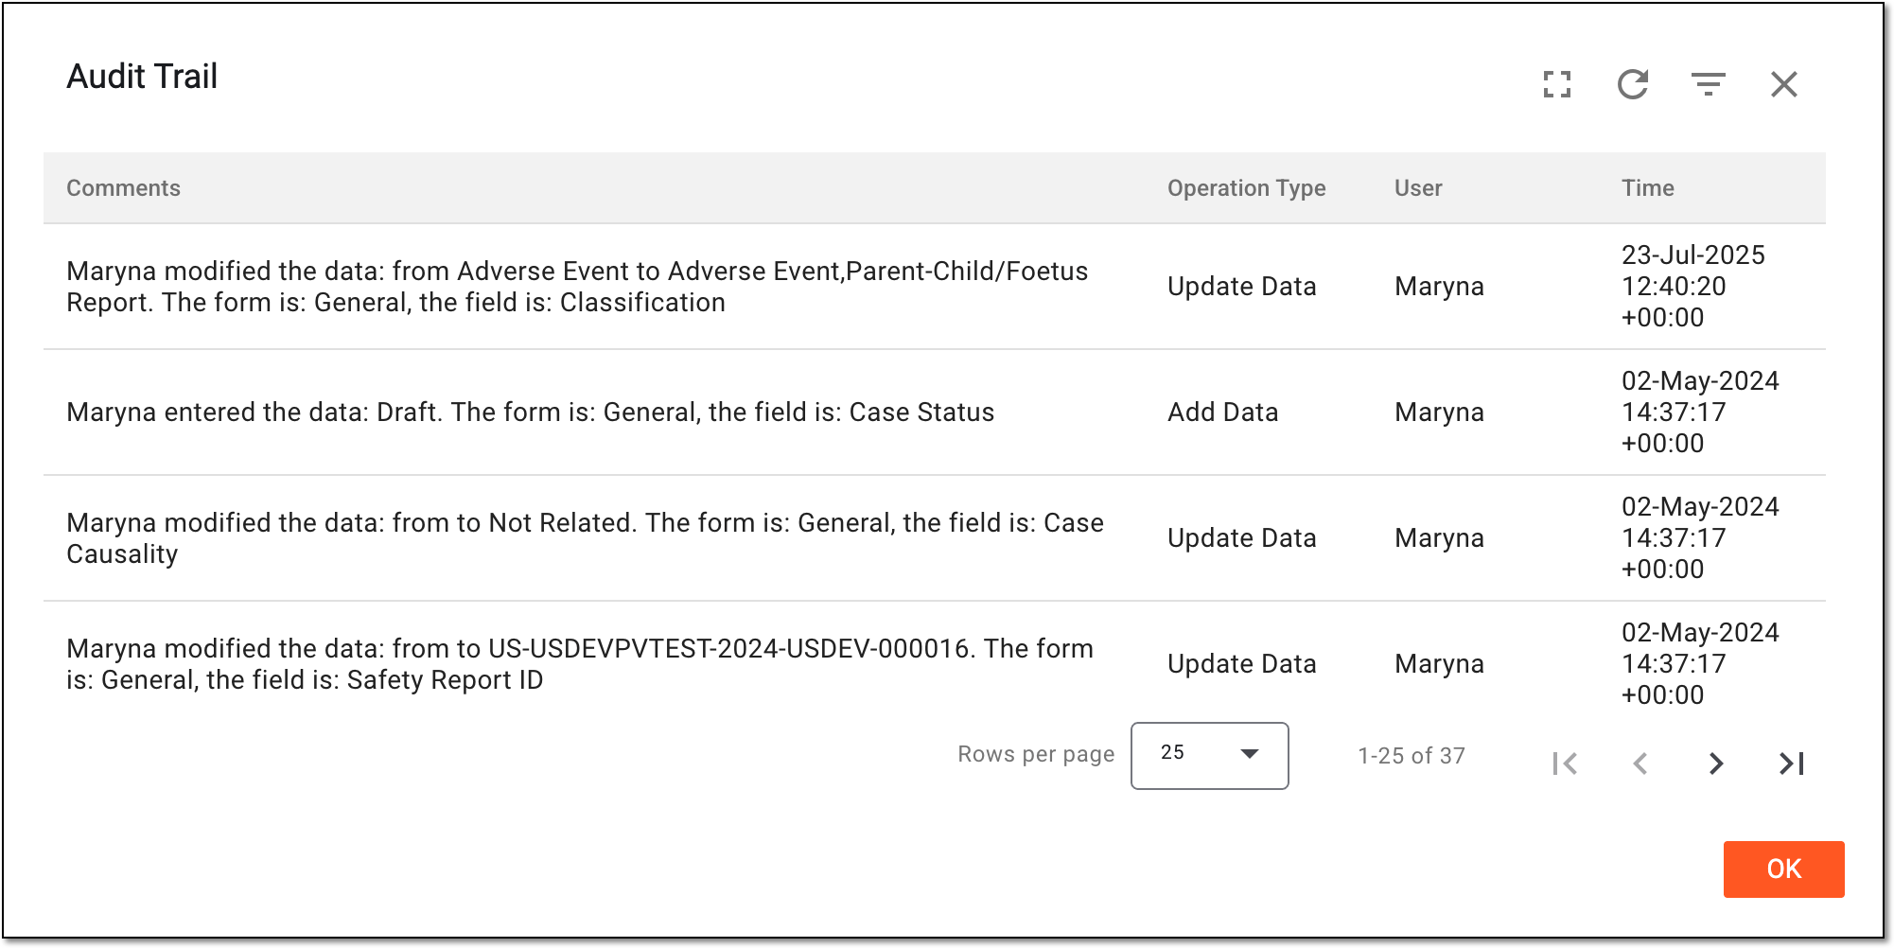Select the Rows per page label

(x=1036, y=754)
